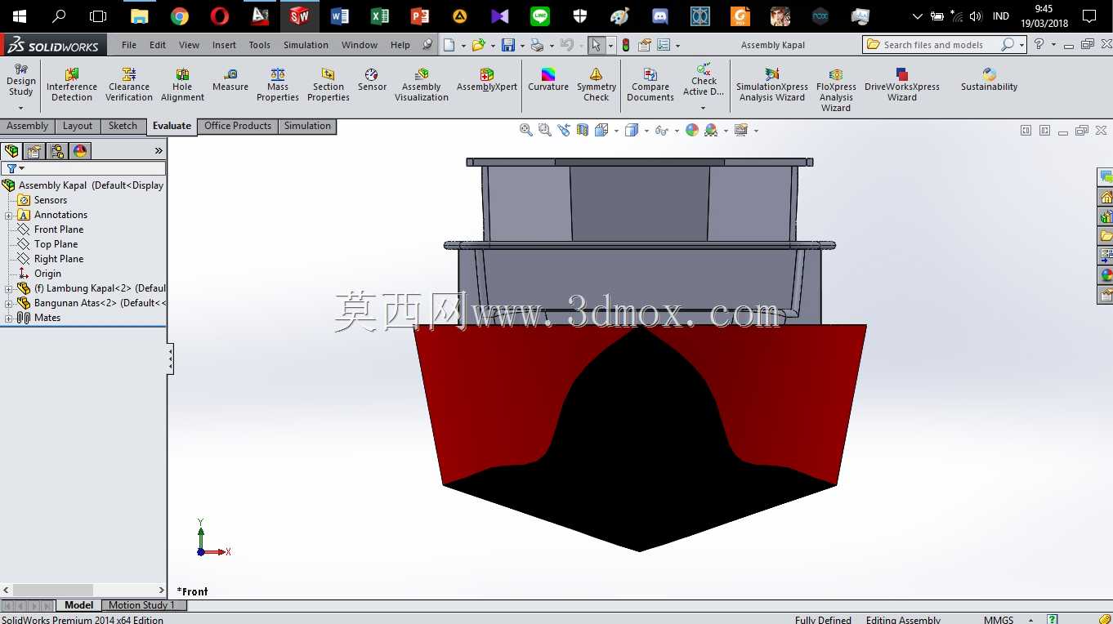
Task: Switch to the PropertyManager tab icon
Action: (34, 151)
